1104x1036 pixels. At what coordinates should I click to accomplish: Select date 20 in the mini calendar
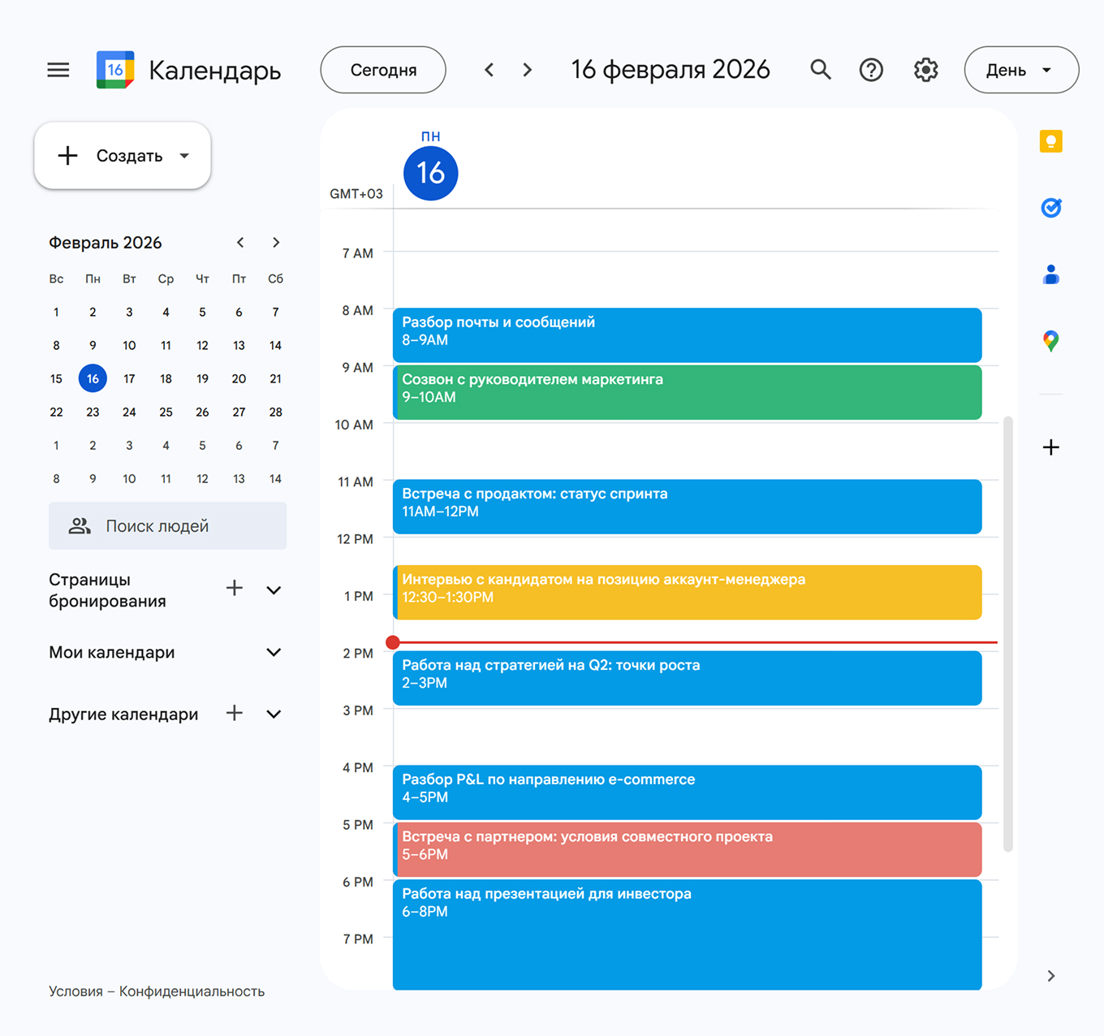click(239, 378)
